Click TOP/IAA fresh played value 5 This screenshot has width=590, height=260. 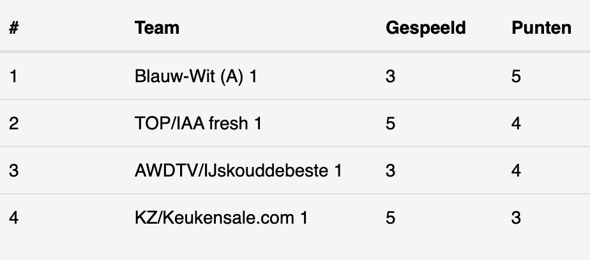click(x=391, y=123)
